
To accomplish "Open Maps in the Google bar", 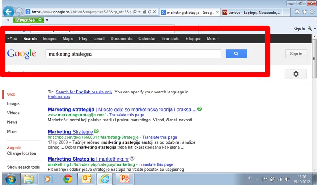I will [68, 39].
